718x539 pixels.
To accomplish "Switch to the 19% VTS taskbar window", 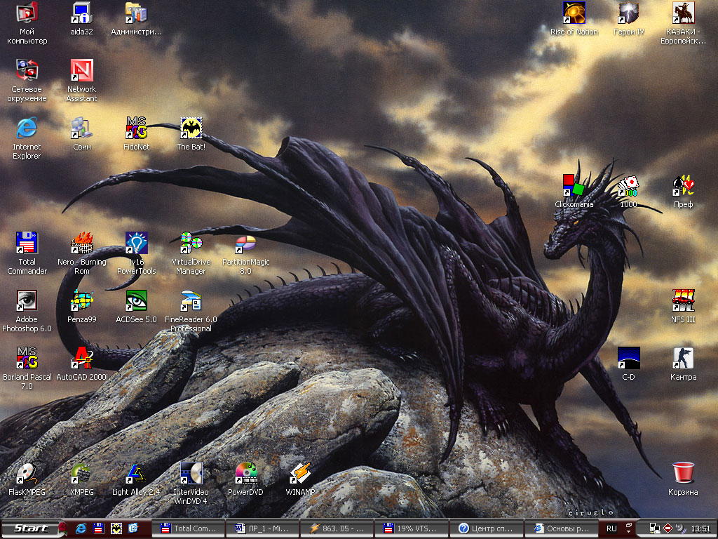I will [411, 528].
